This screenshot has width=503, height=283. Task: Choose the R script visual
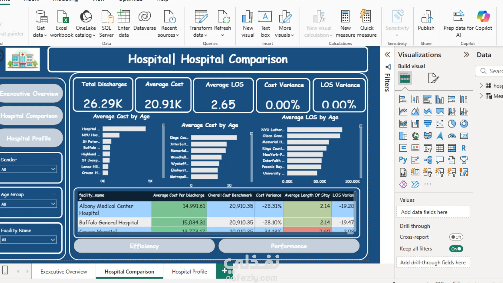(x=464, y=148)
